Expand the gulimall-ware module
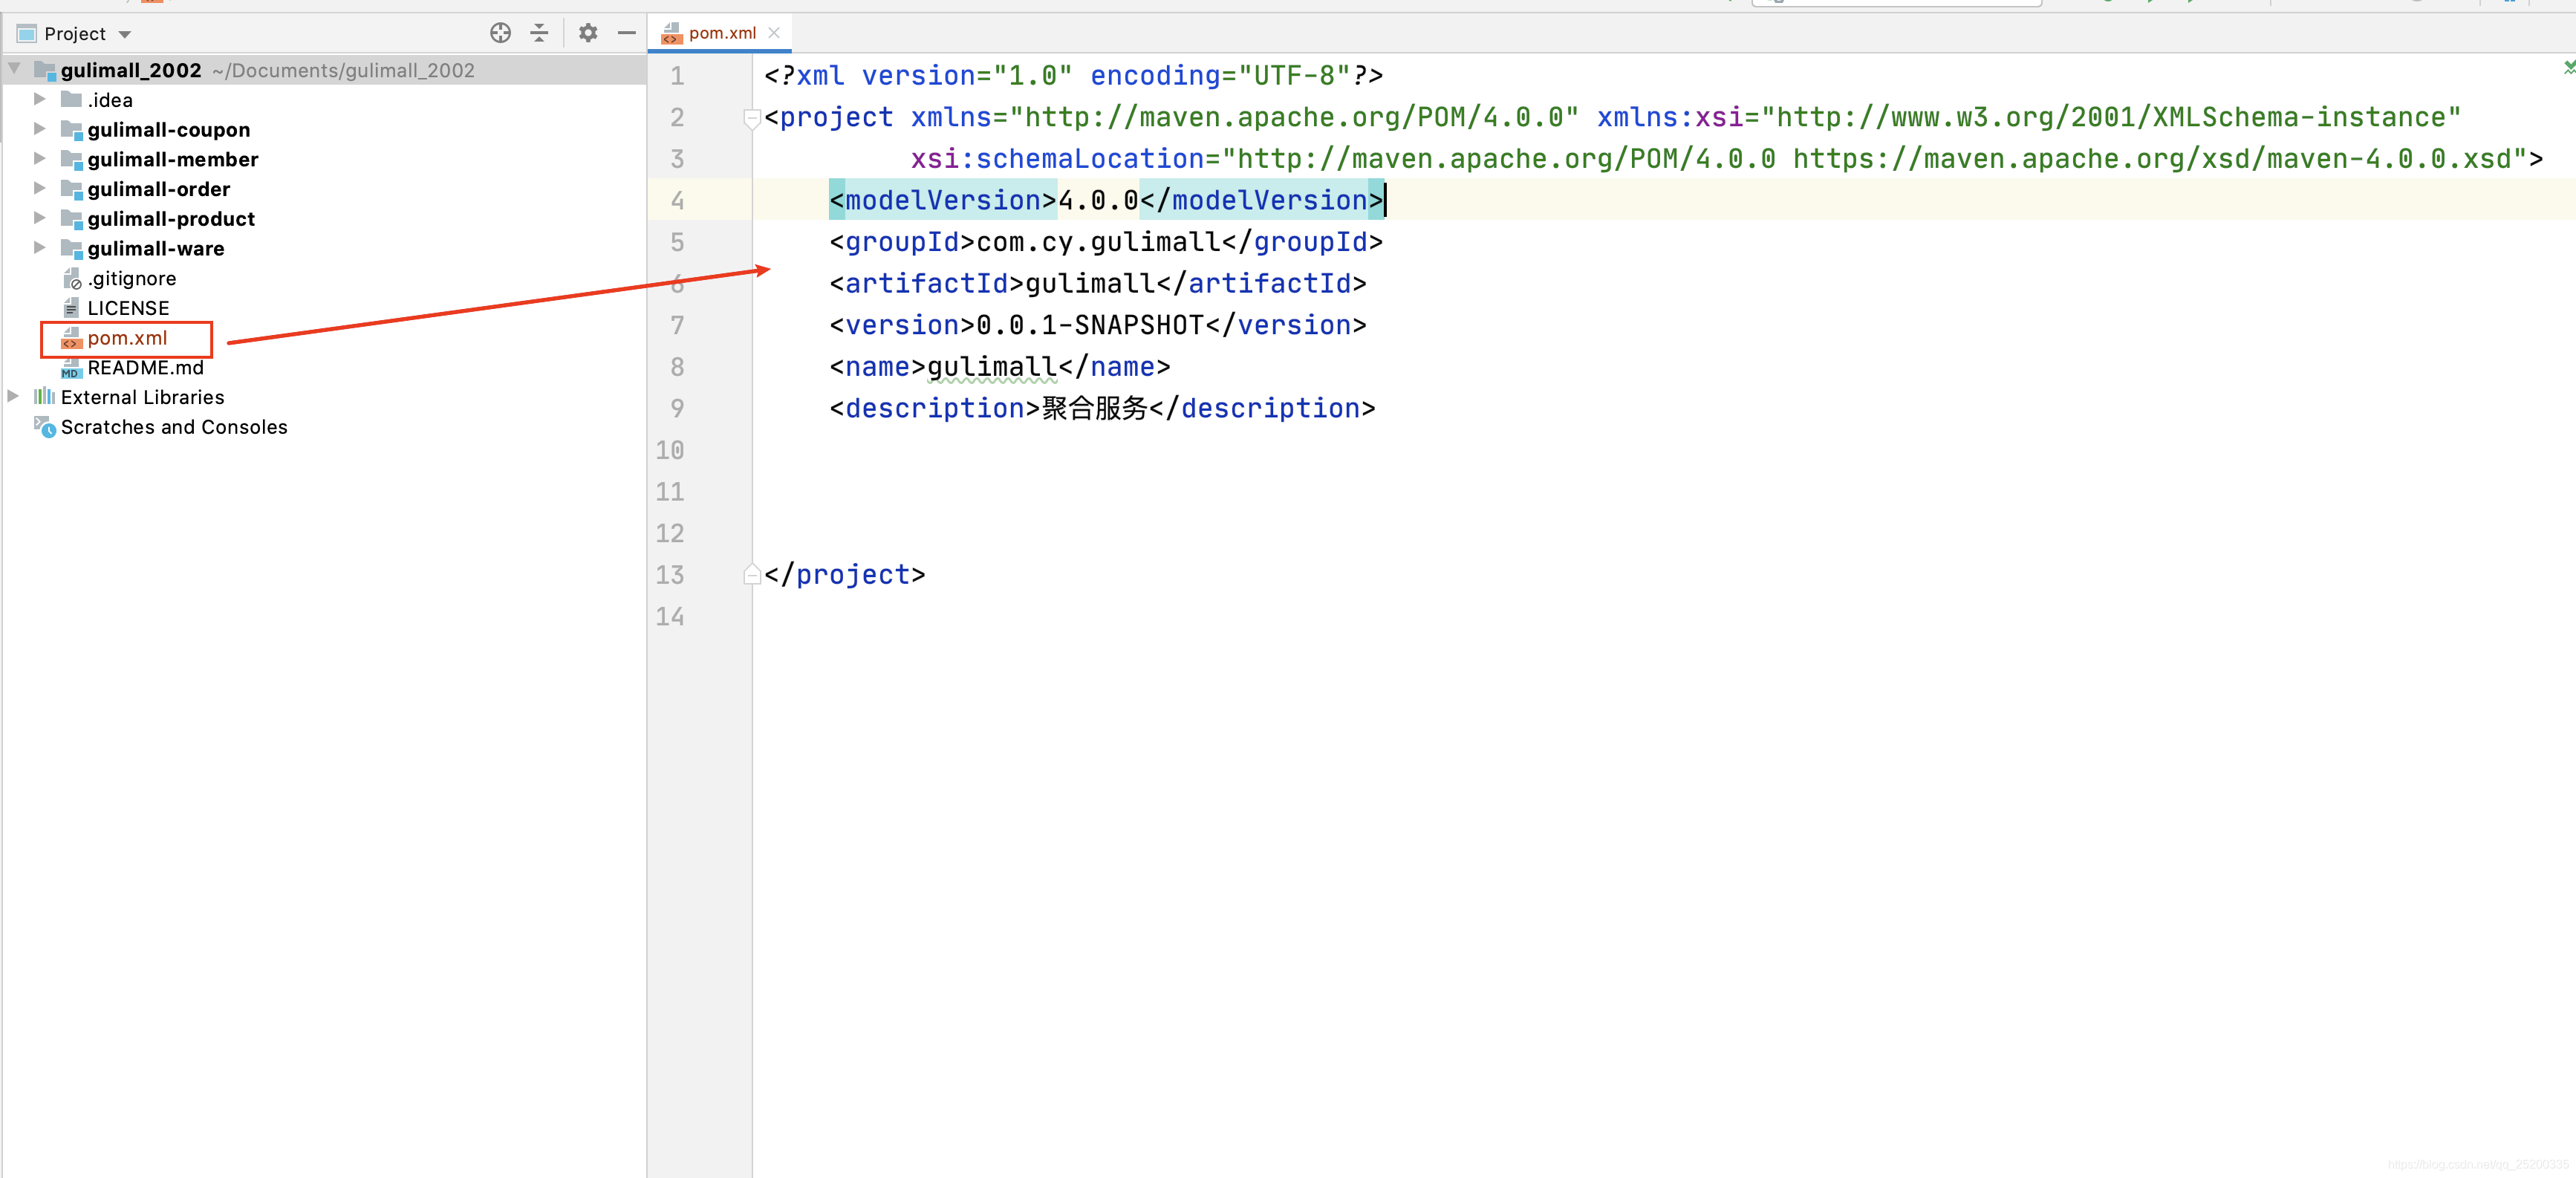Viewport: 2576px width, 1178px height. coord(39,248)
